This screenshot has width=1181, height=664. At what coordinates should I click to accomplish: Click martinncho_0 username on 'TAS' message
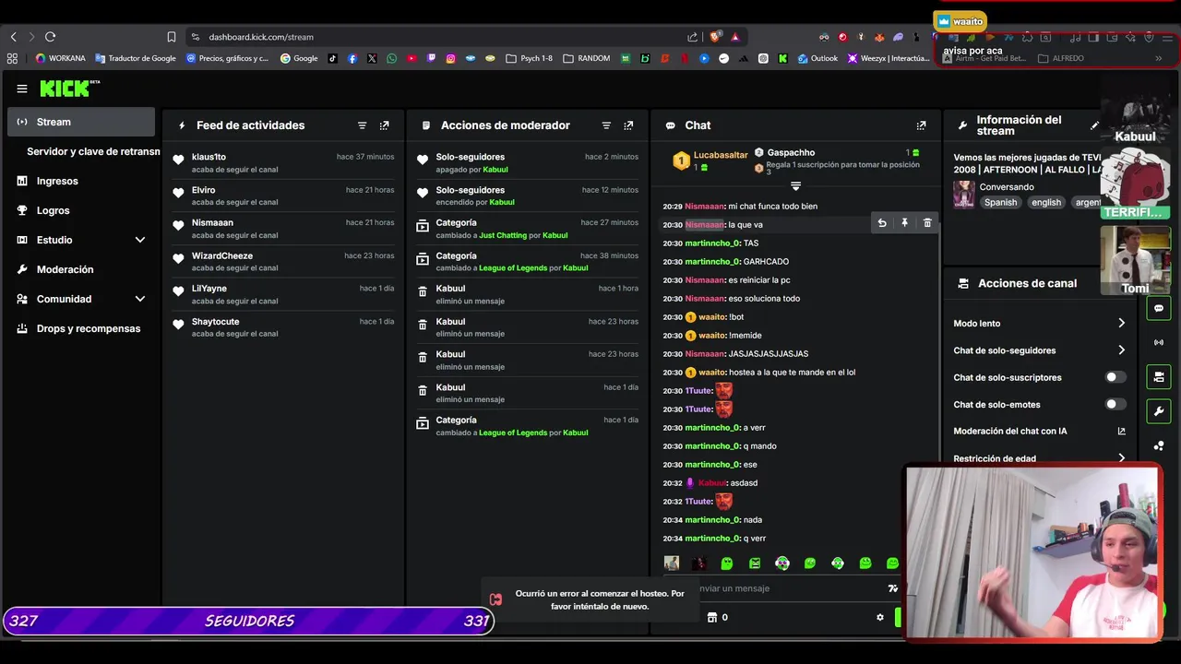712,243
